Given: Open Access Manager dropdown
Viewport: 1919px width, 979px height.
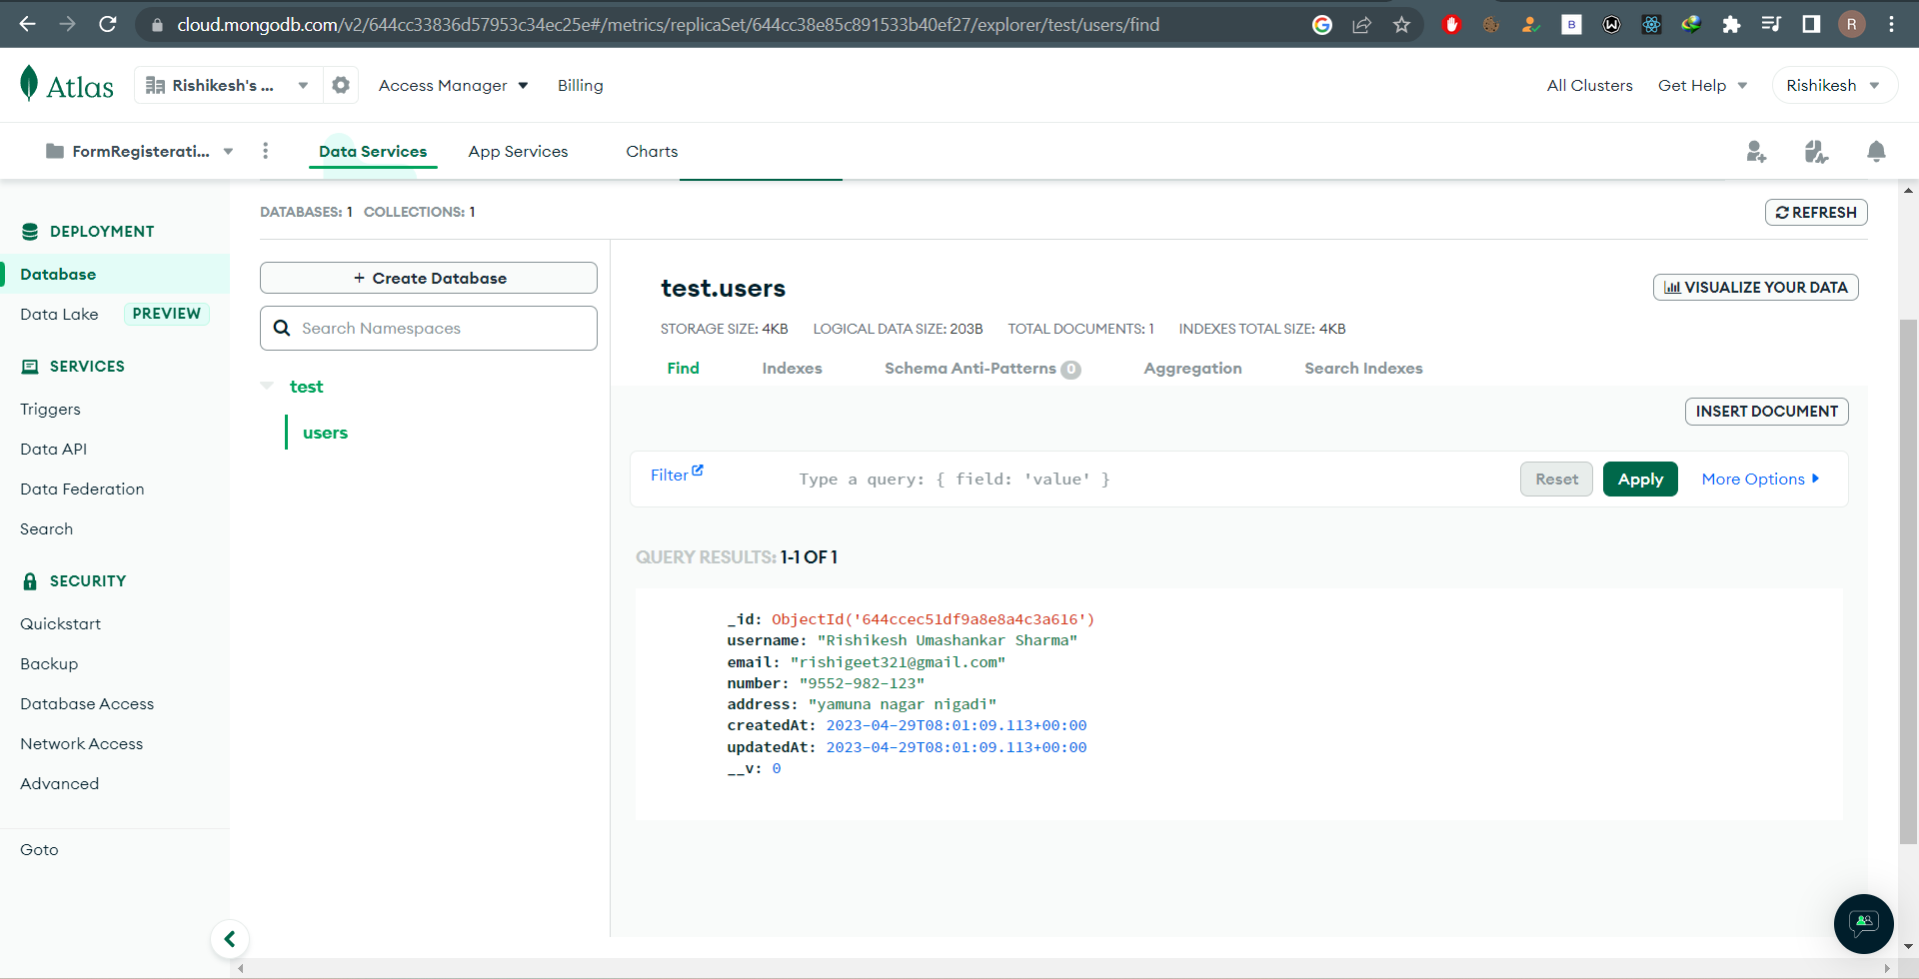Looking at the screenshot, I should pos(453,86).
